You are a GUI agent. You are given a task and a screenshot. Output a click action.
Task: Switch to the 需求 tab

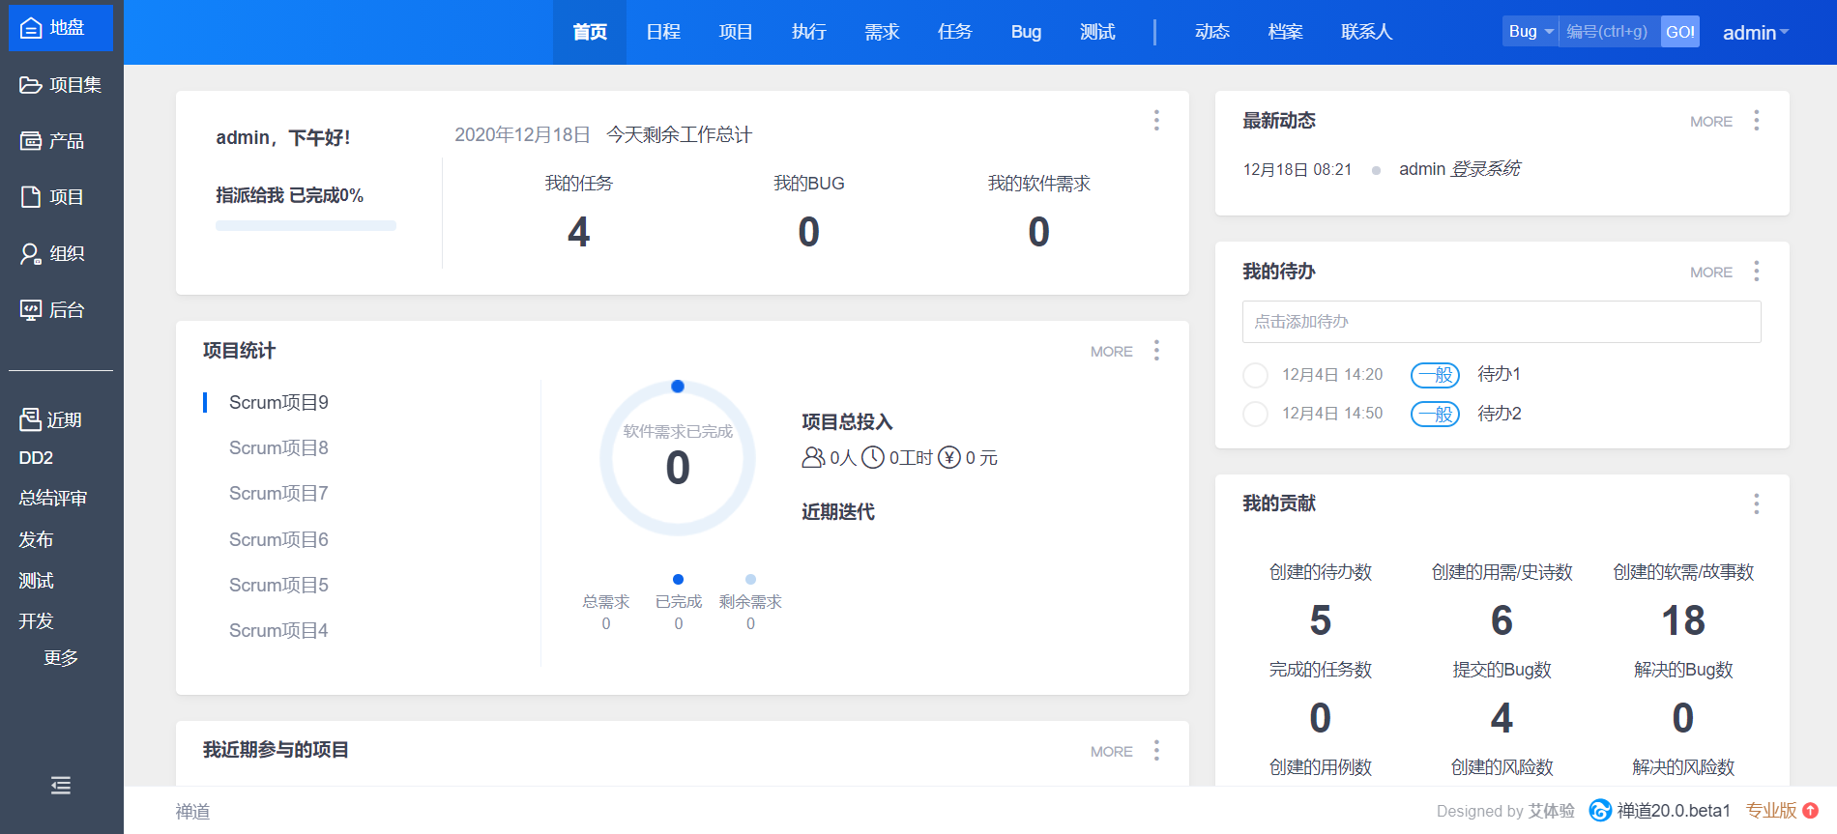[882, 32]
